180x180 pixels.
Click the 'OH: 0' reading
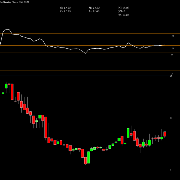121,12
